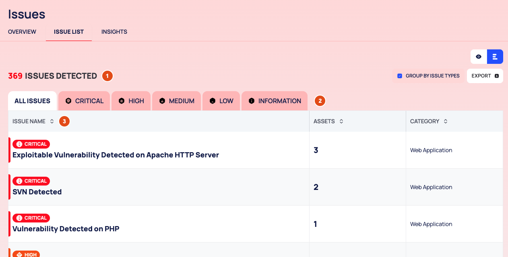The height and width of the screenshot is (257, 508).
Task: Open Vulnerability Detected on PHP issue
Action: pyautogui.click(x=66, y=229)
